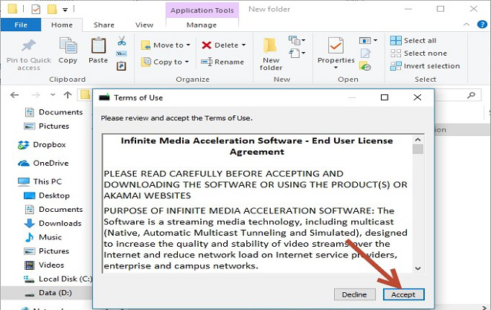Go back with the Back arrow

point(14,94)
